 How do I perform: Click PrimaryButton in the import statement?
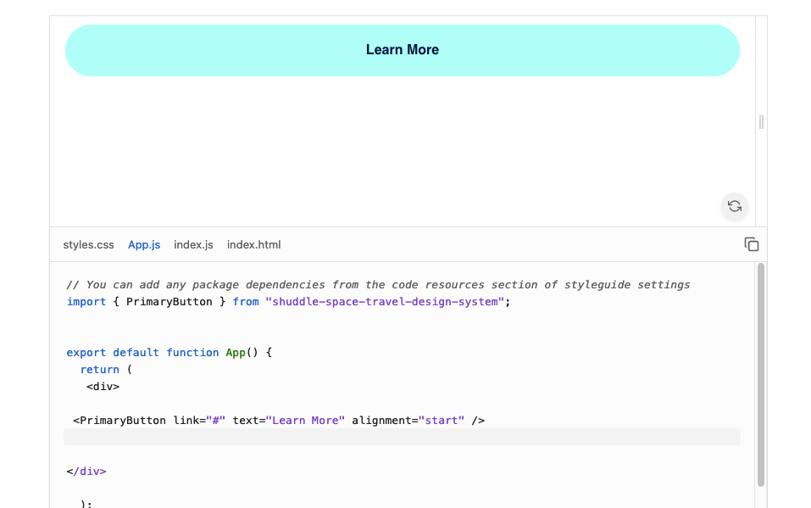[169, 302]
